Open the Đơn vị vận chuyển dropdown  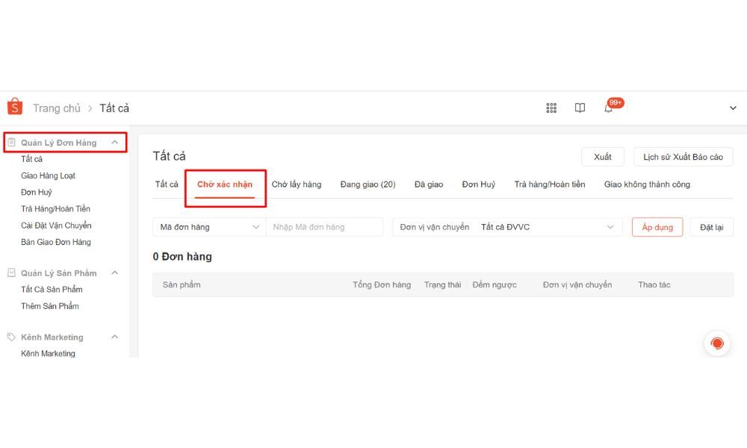coord(507,227)
